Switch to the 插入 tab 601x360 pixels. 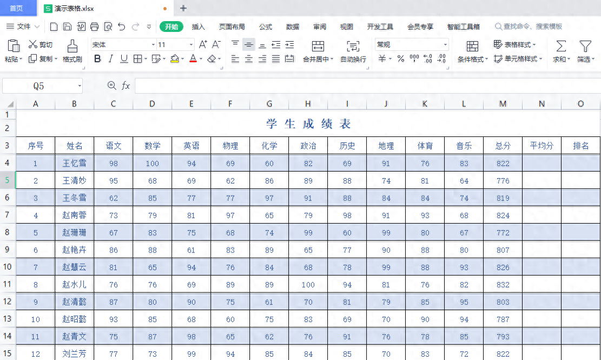(198, 27)
